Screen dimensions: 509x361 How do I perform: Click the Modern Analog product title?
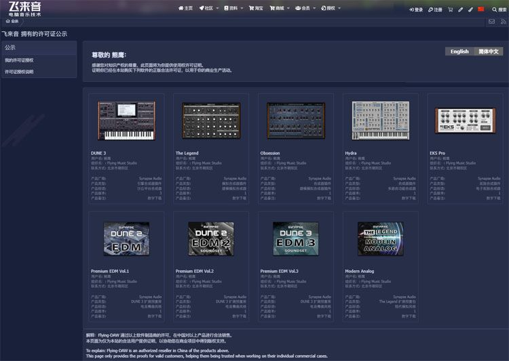click(x=359, y=271)
